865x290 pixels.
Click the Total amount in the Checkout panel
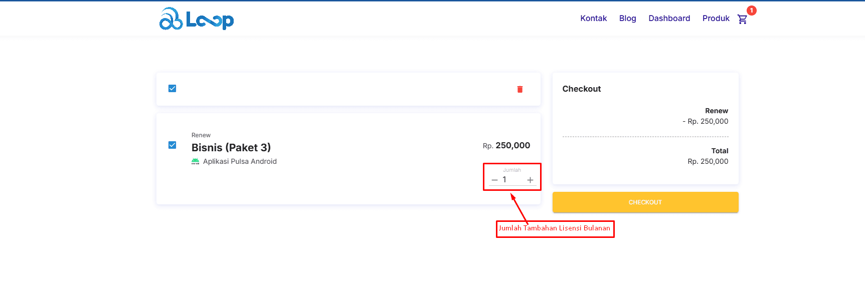(708, 161)
